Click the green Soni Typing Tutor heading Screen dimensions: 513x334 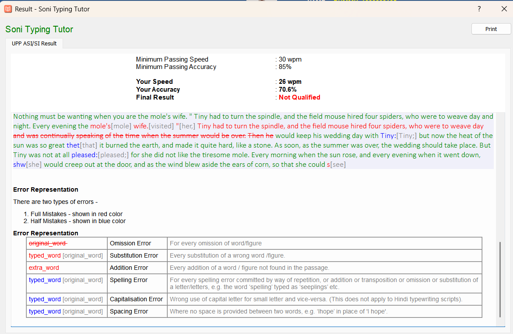(x=39, y=29)
